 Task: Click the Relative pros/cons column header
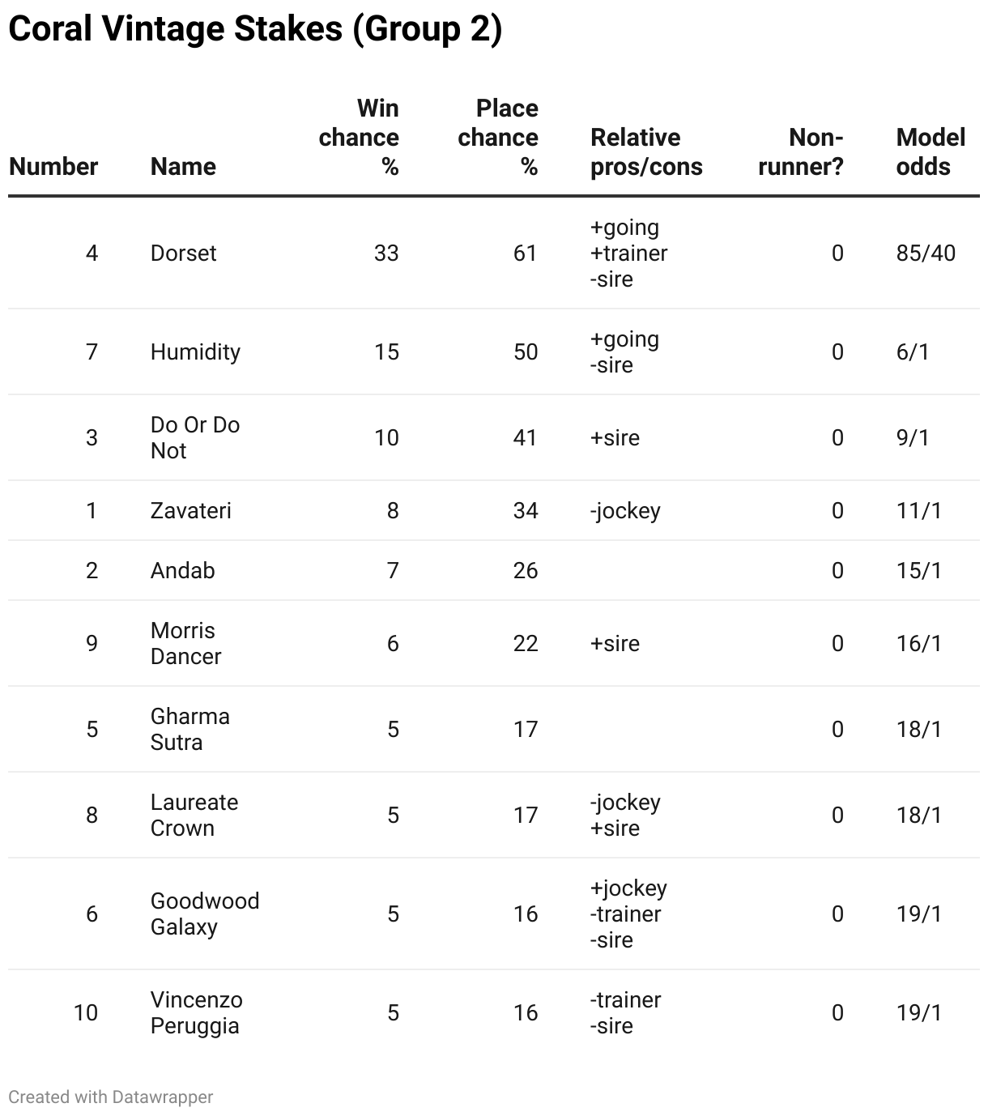[x=646, y=152]
